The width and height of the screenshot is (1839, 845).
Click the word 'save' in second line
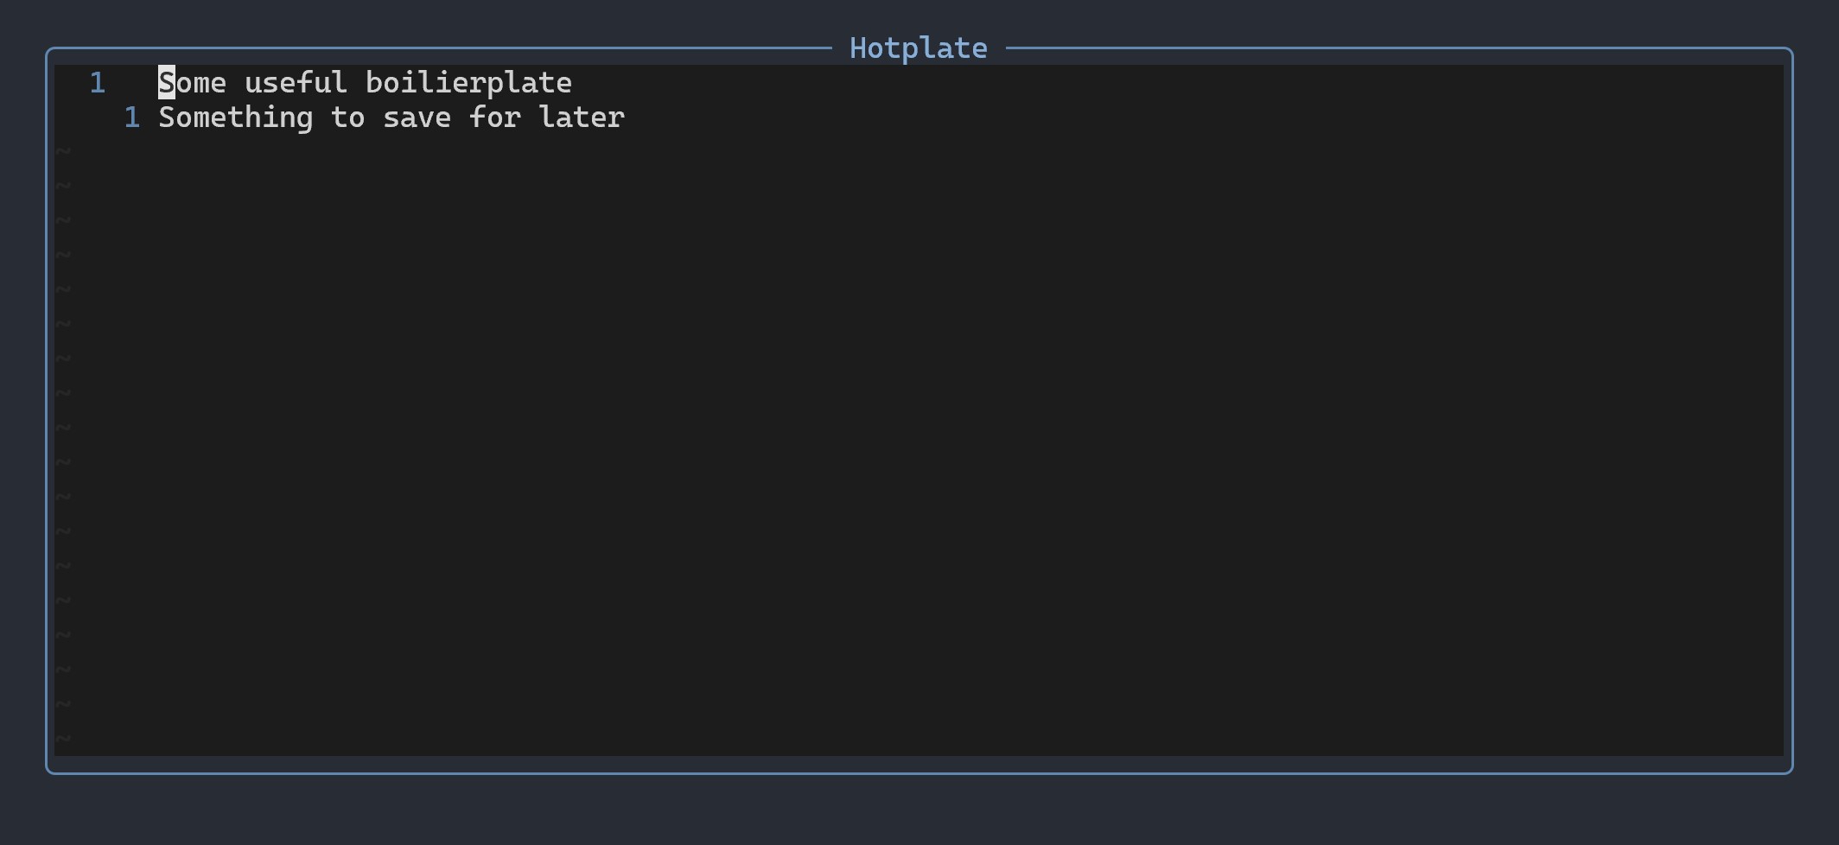point(417,118)
